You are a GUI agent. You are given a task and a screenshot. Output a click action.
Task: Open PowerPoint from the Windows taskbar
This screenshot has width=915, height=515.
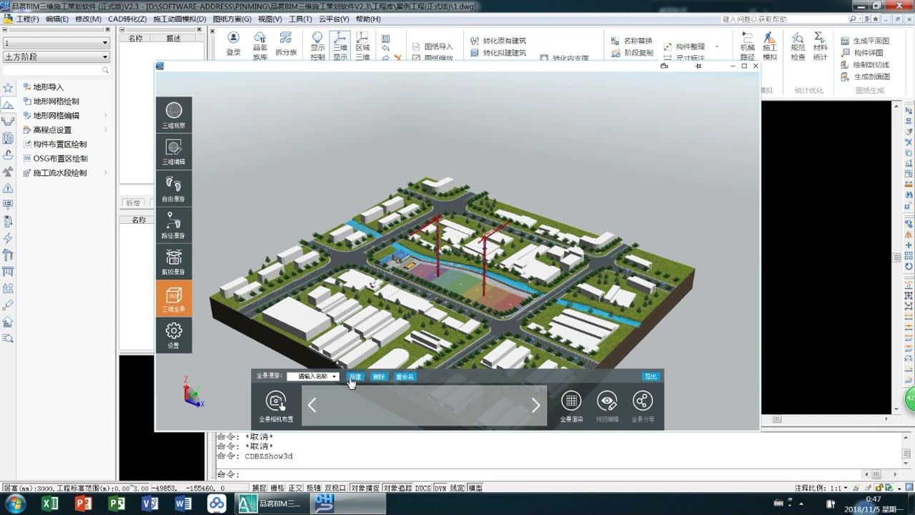pyautogui.click(x=84, y=504)
